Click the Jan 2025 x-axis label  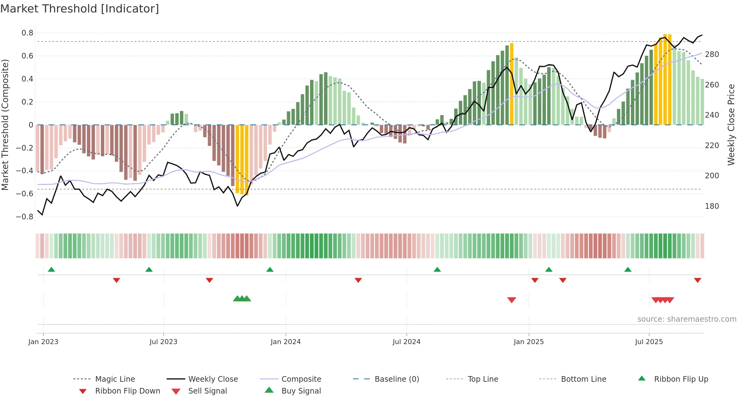pos(529,342)
